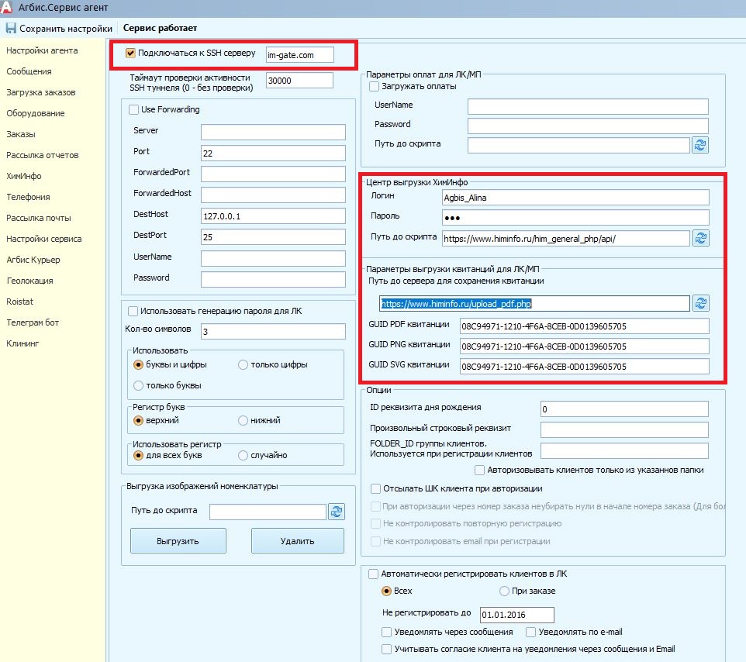Choose нижний letter case radio button

pyautogui.click(x=243, y=420)
